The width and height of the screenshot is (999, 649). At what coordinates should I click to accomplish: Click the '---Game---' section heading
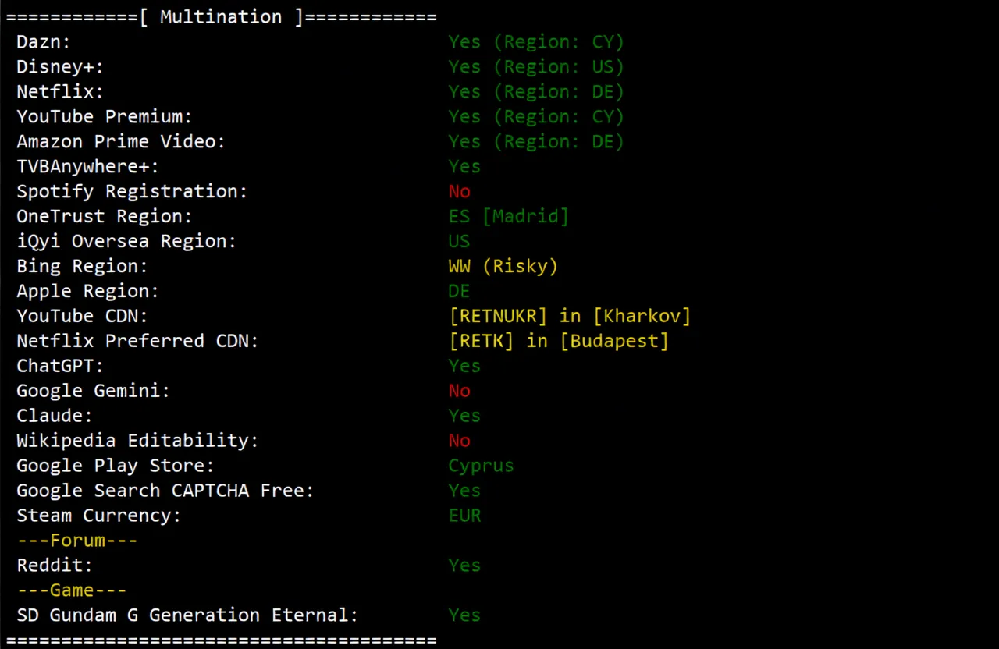72,590
